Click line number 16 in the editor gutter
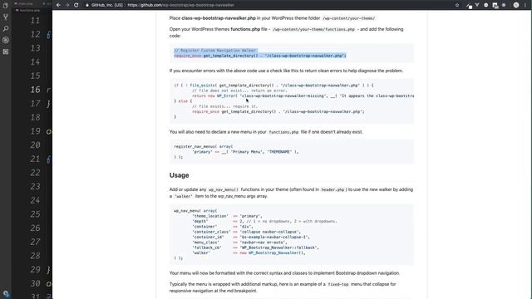Viewport: 532px width, 299px height. pos(35,90)
